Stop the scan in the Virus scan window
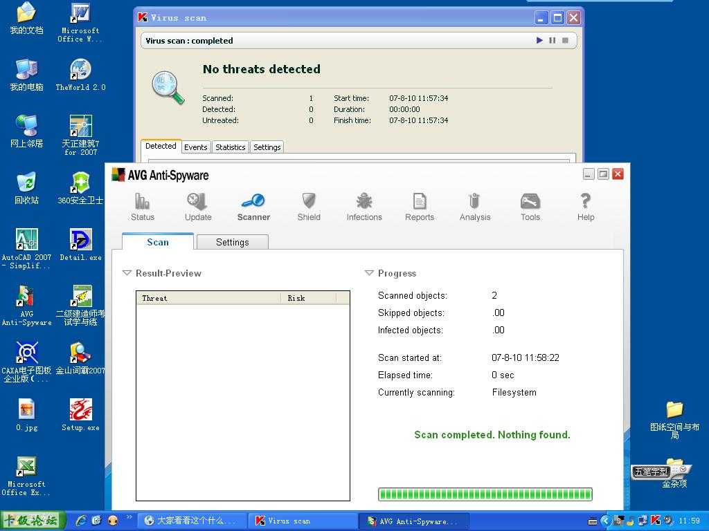Image resolution: width=709 pixels, height=531 pixels. coord(565,40)
